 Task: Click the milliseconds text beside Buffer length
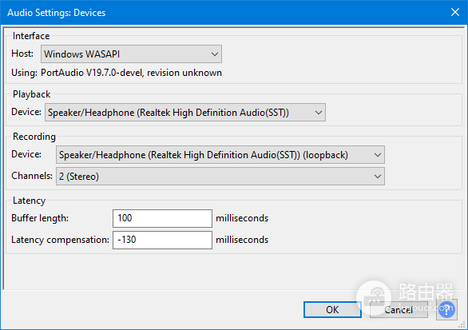[242, 218]
